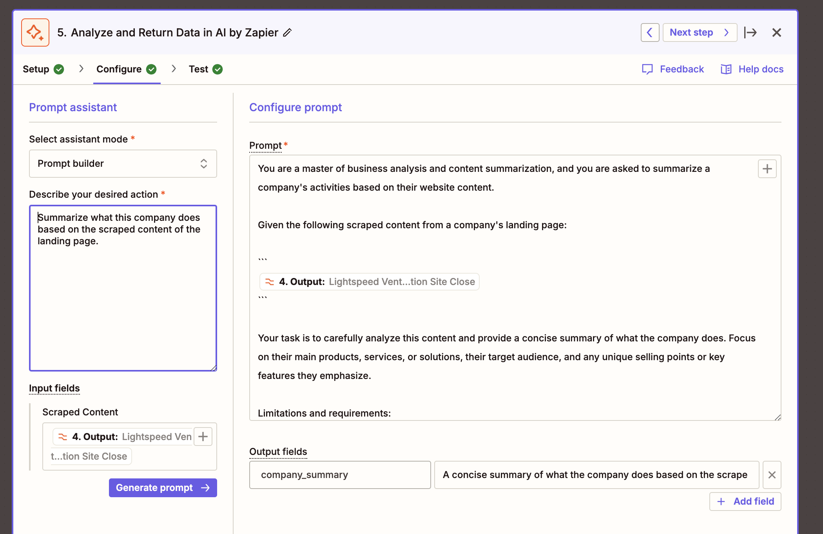Click into the desired action text area

(123, 288)
